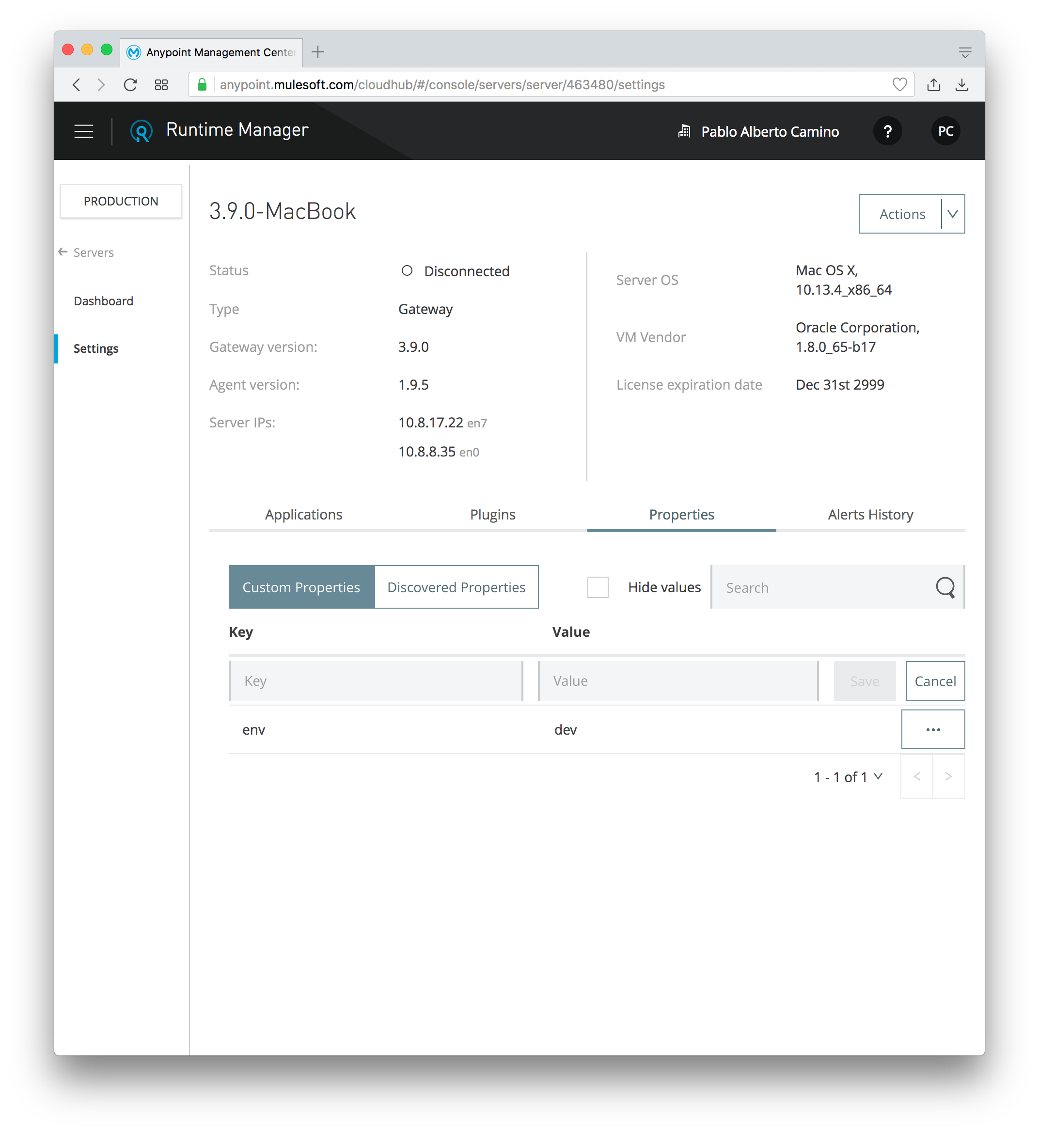Click the search magnifier icon
This screenshot has width=1039, height=1133.
click(x=945, y=587)
